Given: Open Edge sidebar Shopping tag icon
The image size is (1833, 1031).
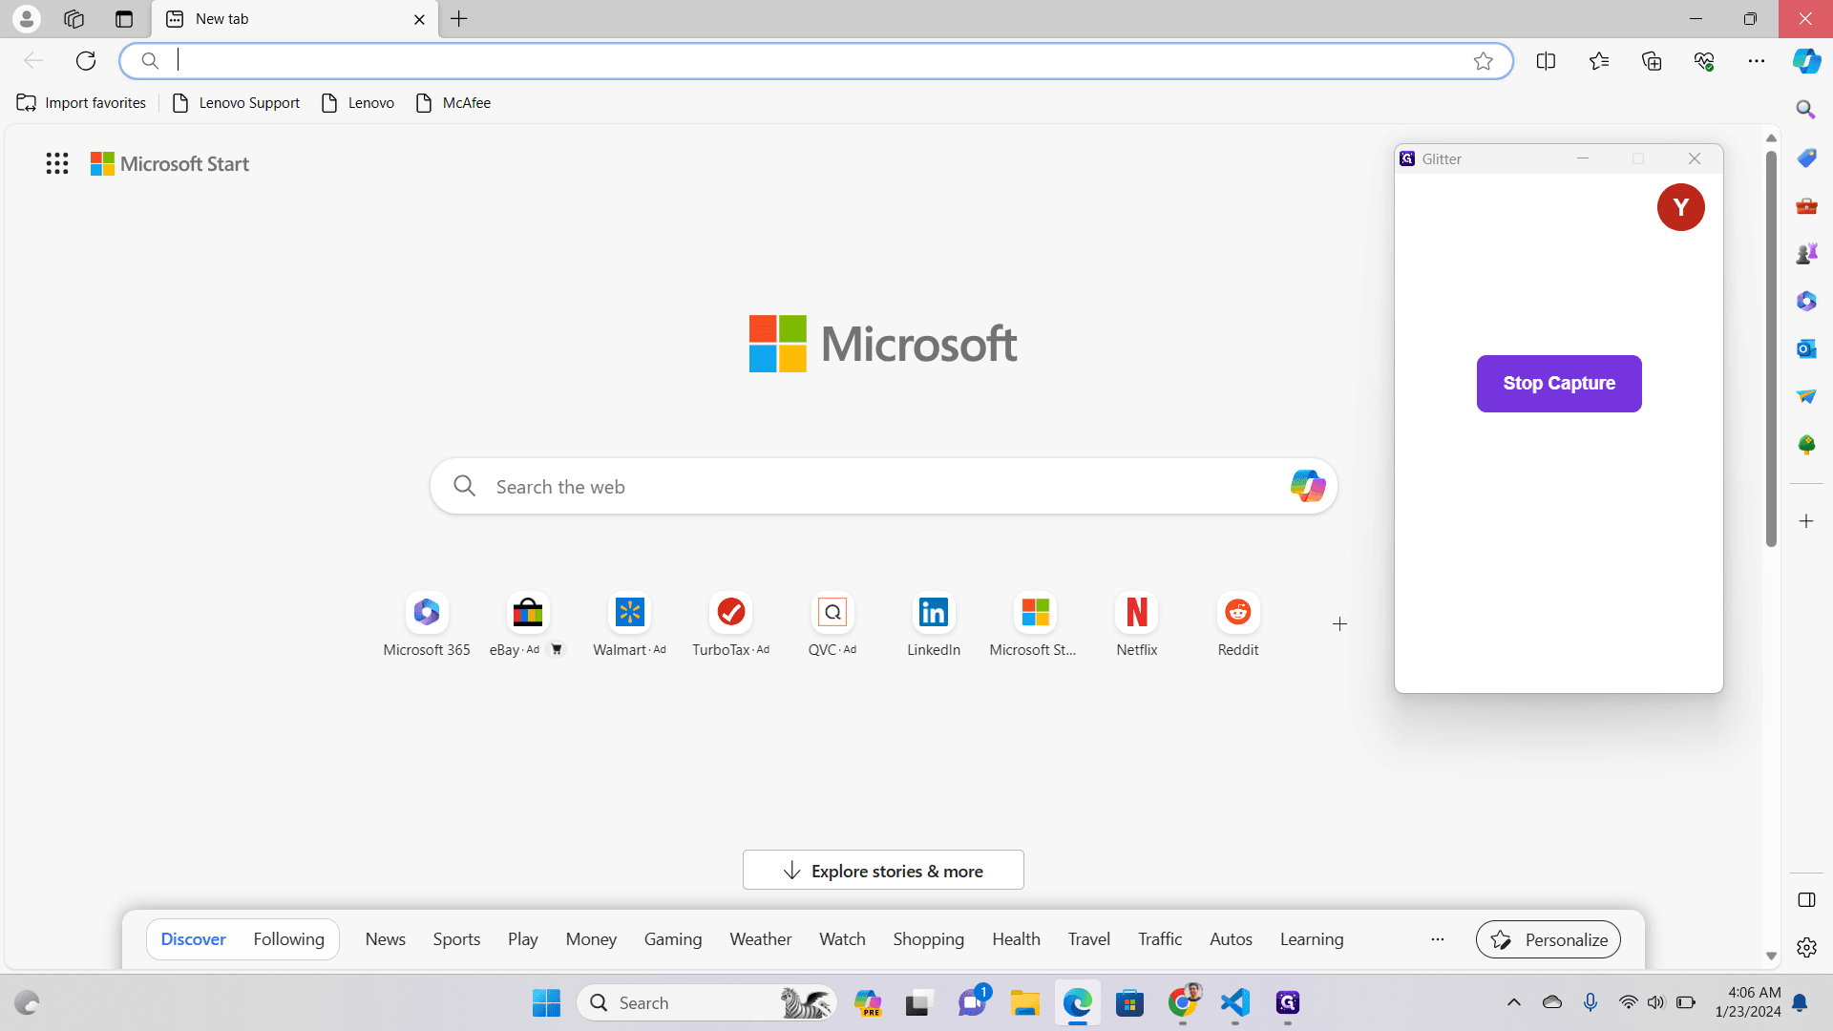Looking at the screenshot, I should coord(1806,158).
